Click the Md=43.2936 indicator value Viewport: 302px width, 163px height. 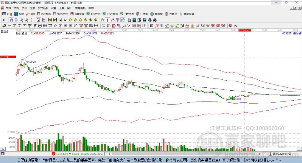coord(73,34)
